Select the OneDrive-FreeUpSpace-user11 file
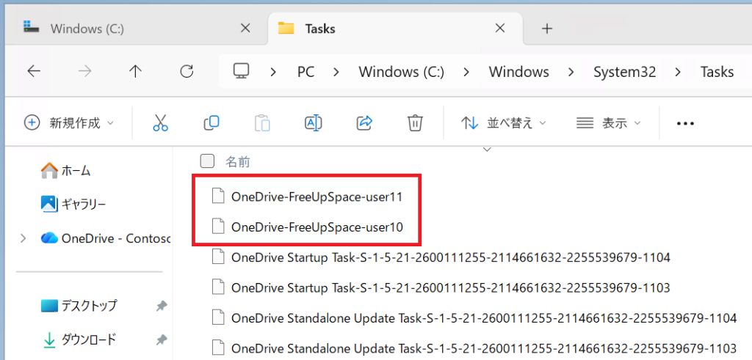Viewport: 752px width, 360px height. pyautogui.click(x=317, y=196)
